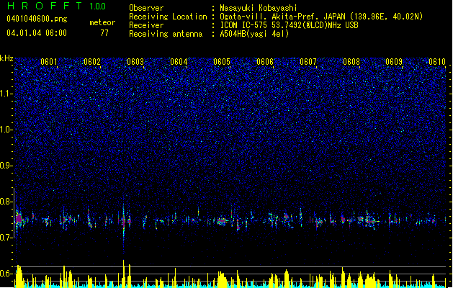Click the large magenta echo at spectrogram start
The width and height of the screenshot is (453, 288).
19,218
